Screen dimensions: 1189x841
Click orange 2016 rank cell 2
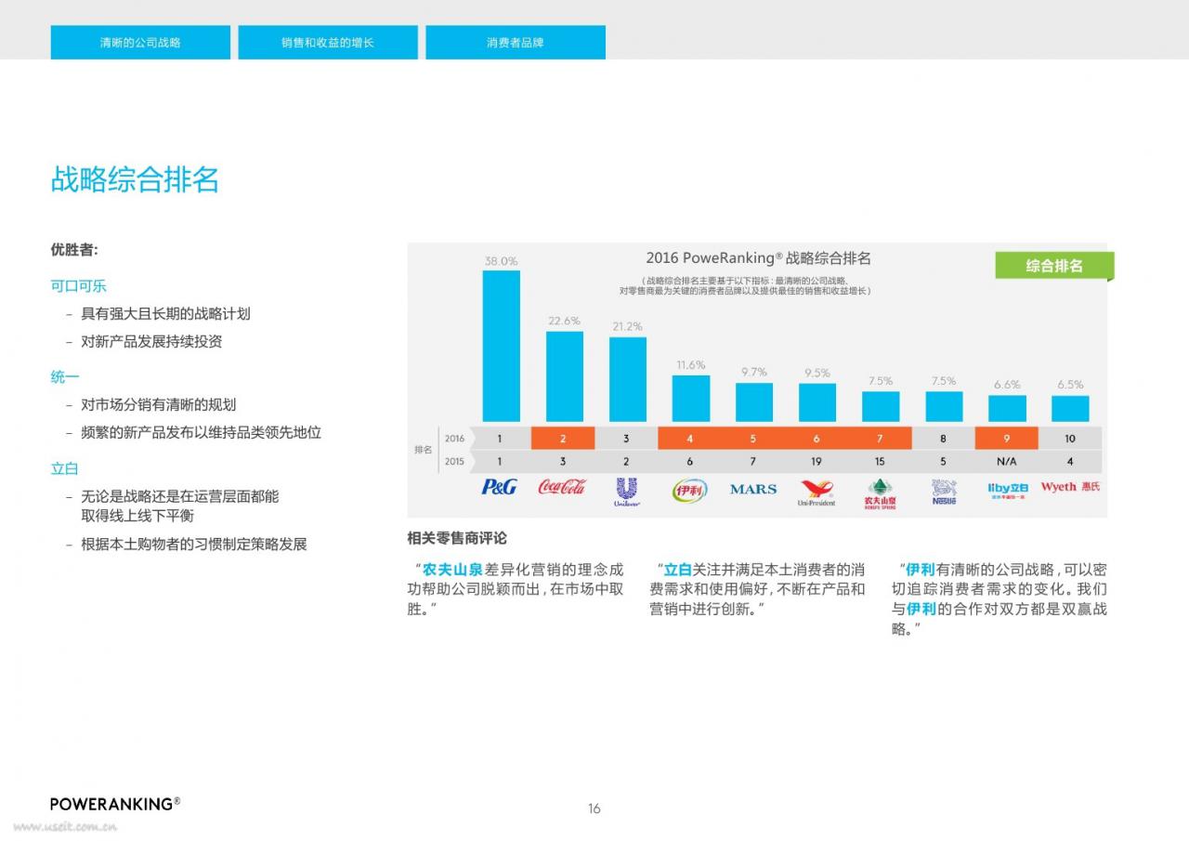[563, 439]
